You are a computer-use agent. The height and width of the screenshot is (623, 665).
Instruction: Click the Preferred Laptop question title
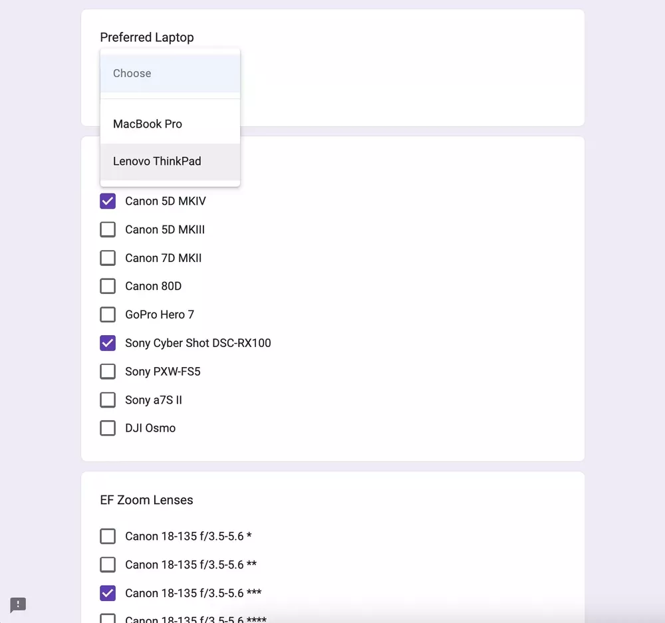click(147, 37)
